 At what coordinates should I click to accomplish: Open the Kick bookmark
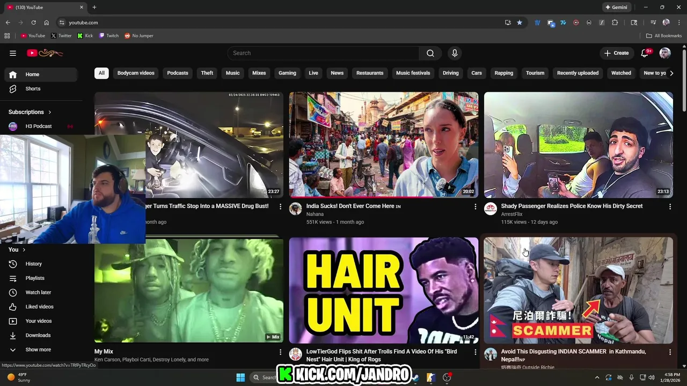point(85,36)
